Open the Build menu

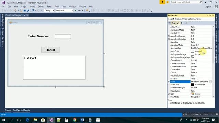click(x=33, y=6)
